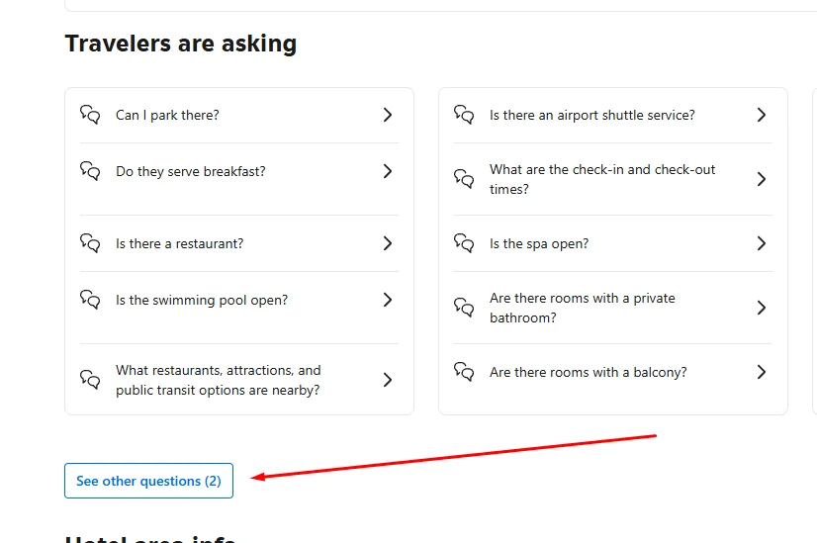Viewport: 817px width, 543px height.
Task: Click 'What are the check-in and check-out times?' text
Action: pos(601,179)
